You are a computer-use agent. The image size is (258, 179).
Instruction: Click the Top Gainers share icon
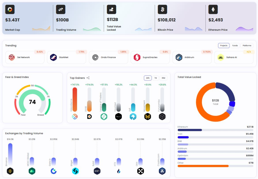[x=88, y=78]
